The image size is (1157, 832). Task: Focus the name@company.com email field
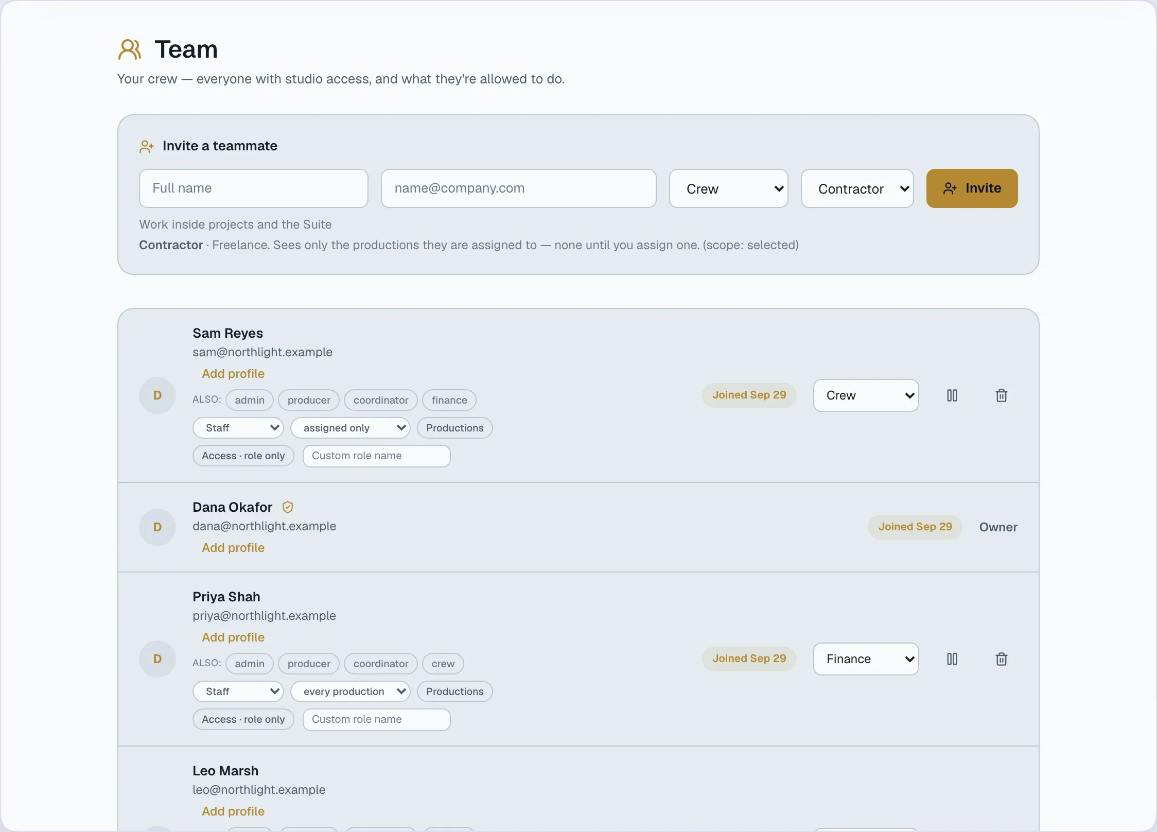point(519,188)
